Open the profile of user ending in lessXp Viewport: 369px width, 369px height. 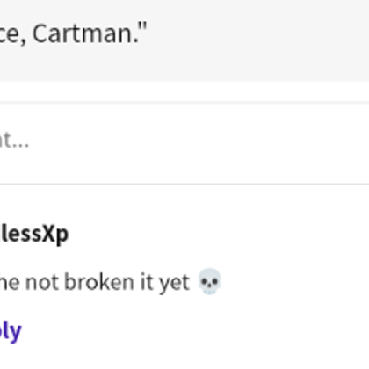point(34,235)
